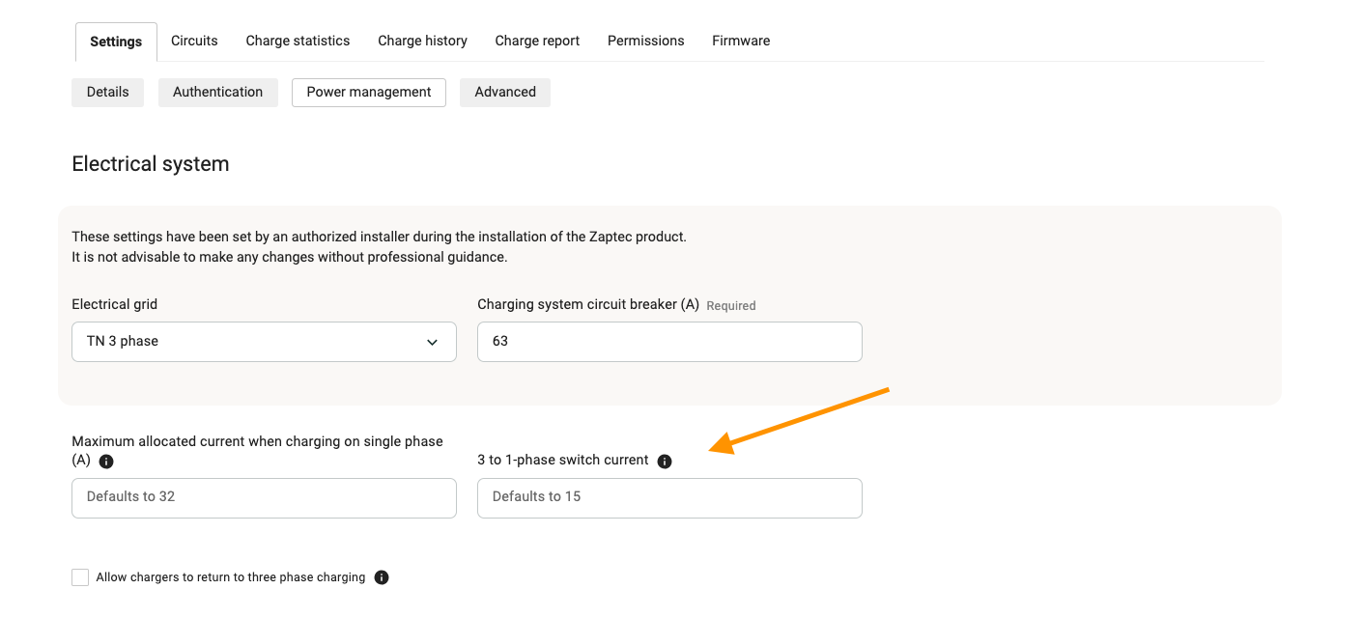Viewport: 1363px width, 617px height.
Task: Select the Power management sub-tab button
Action: click(x=369, y=92)
